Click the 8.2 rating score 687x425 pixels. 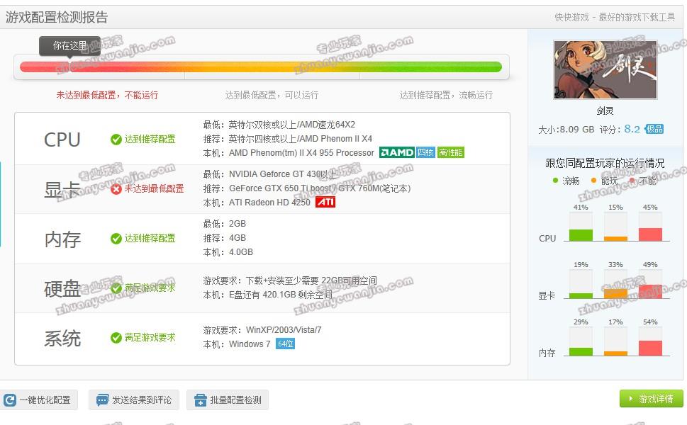click(632, 129)
